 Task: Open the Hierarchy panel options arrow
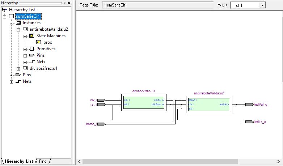[x=64, y=3]
